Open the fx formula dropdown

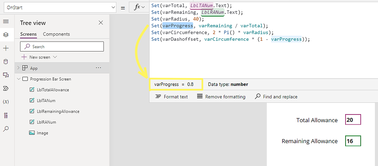pyautogui.click(x=140, y=7)
